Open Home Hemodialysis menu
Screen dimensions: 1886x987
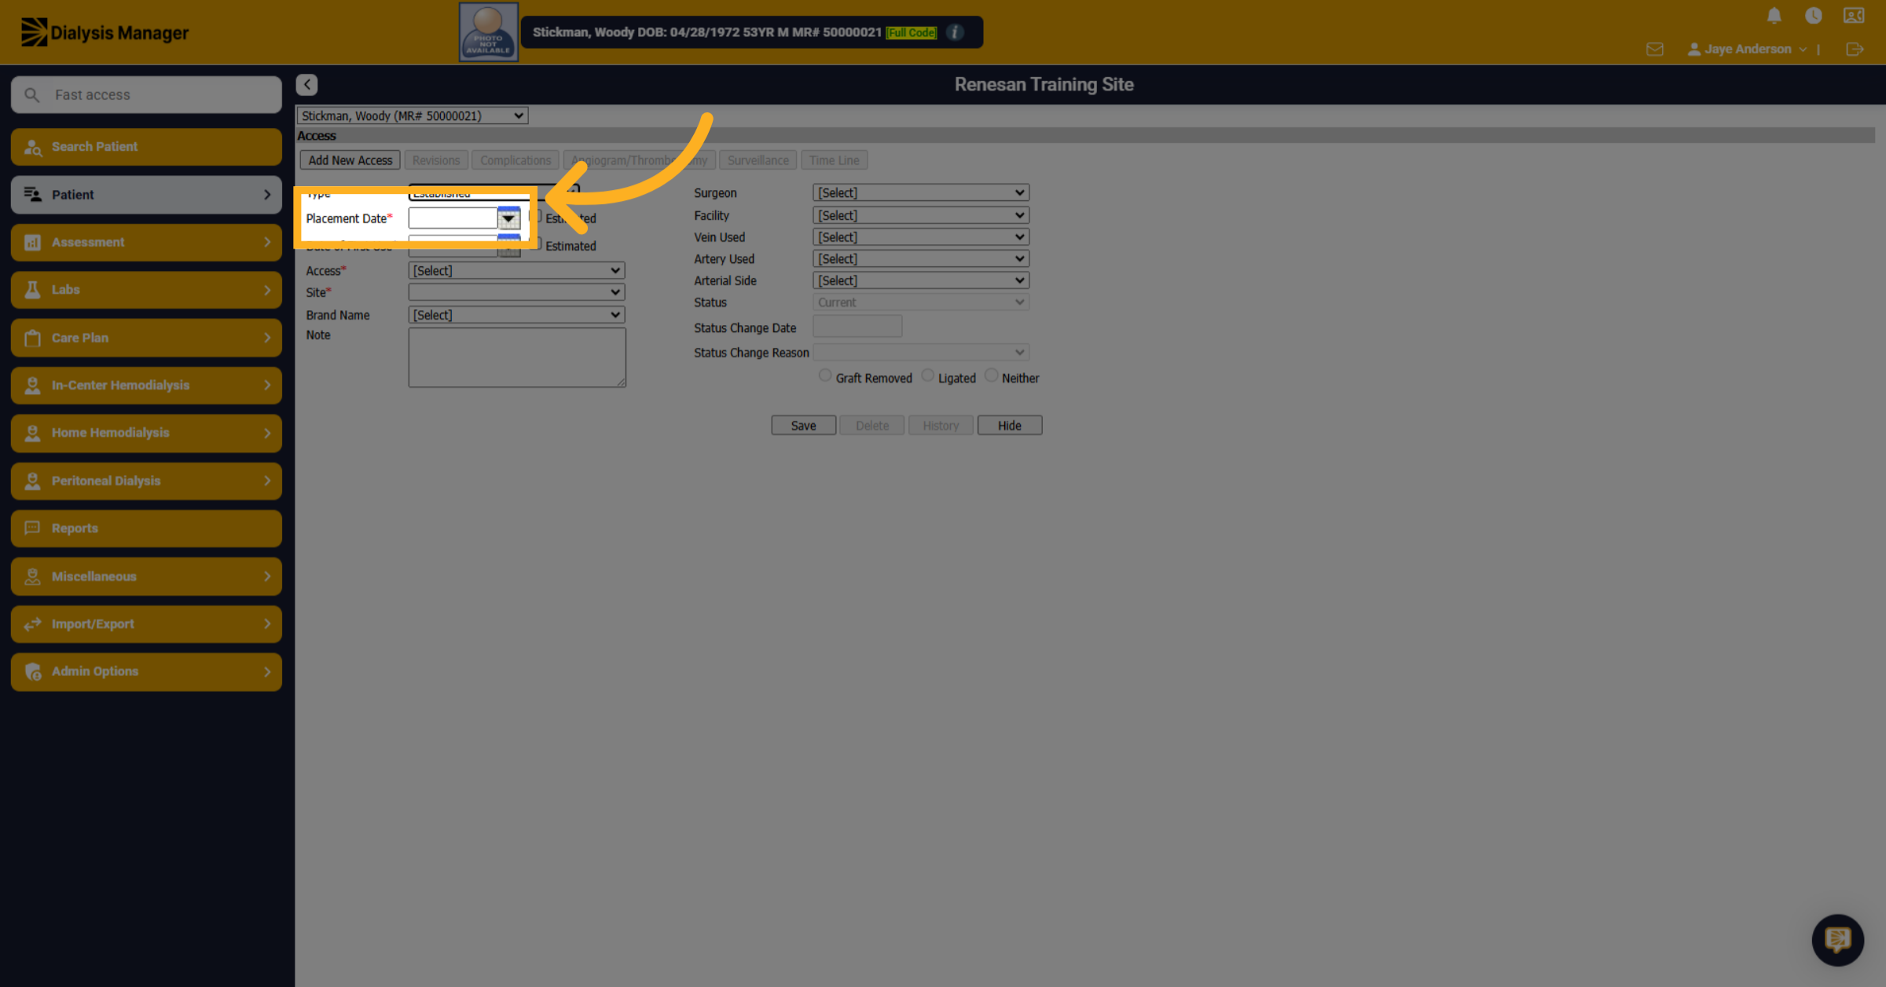(x=146, y=433)
